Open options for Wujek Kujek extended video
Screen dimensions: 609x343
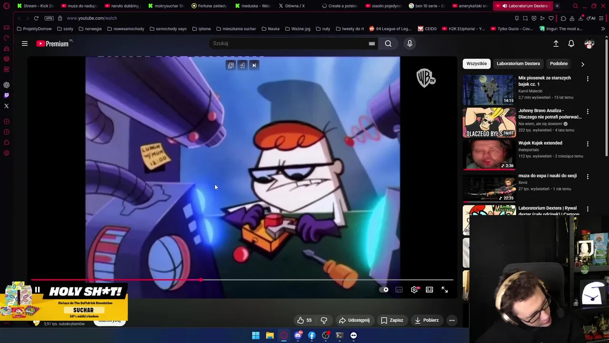[x=588, y=144]
